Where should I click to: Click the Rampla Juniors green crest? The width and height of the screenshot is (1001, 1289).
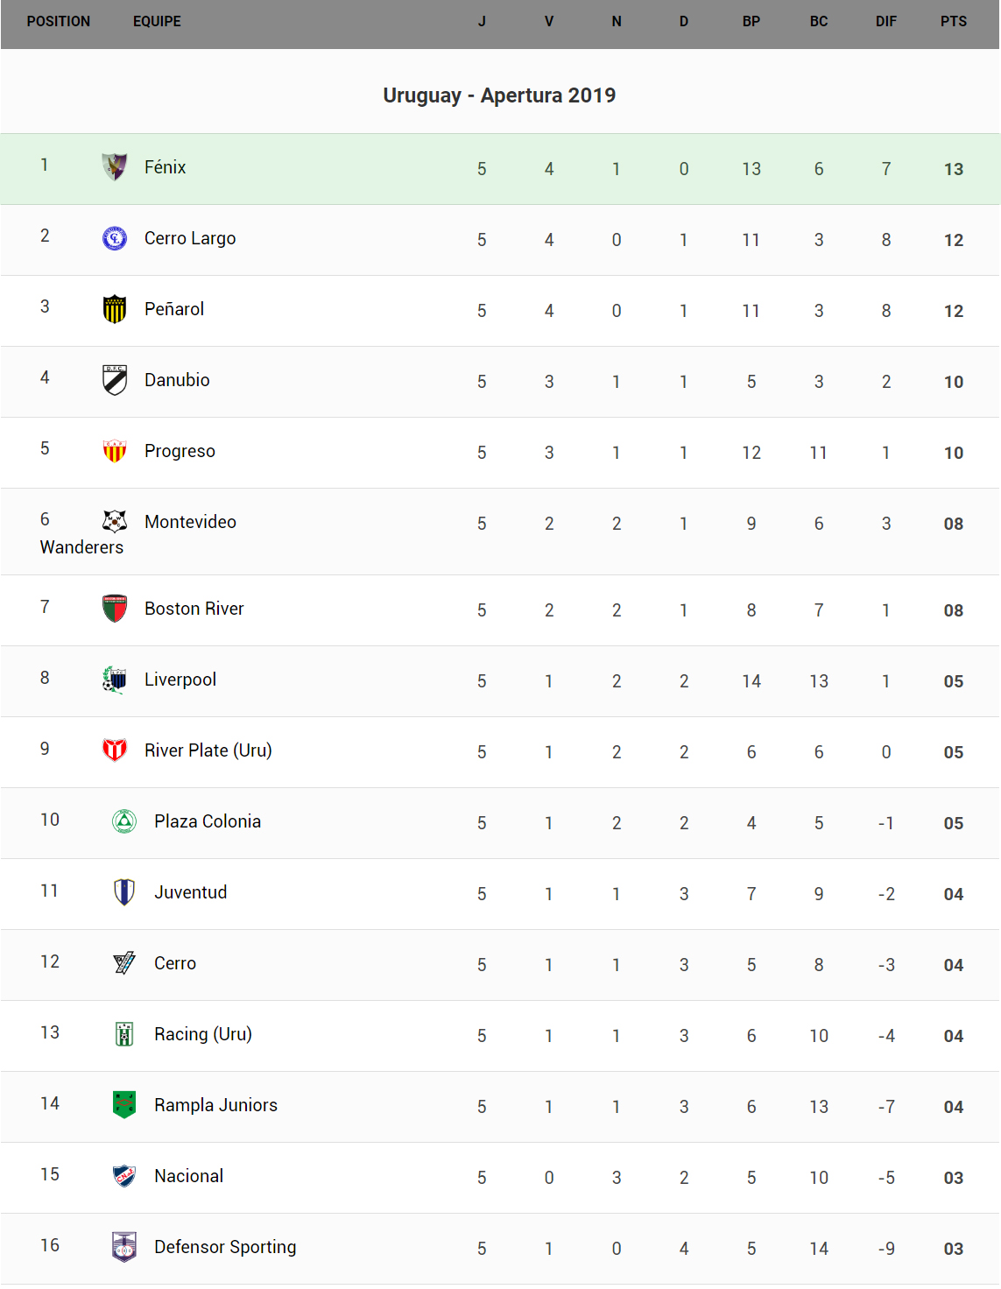124,1104
